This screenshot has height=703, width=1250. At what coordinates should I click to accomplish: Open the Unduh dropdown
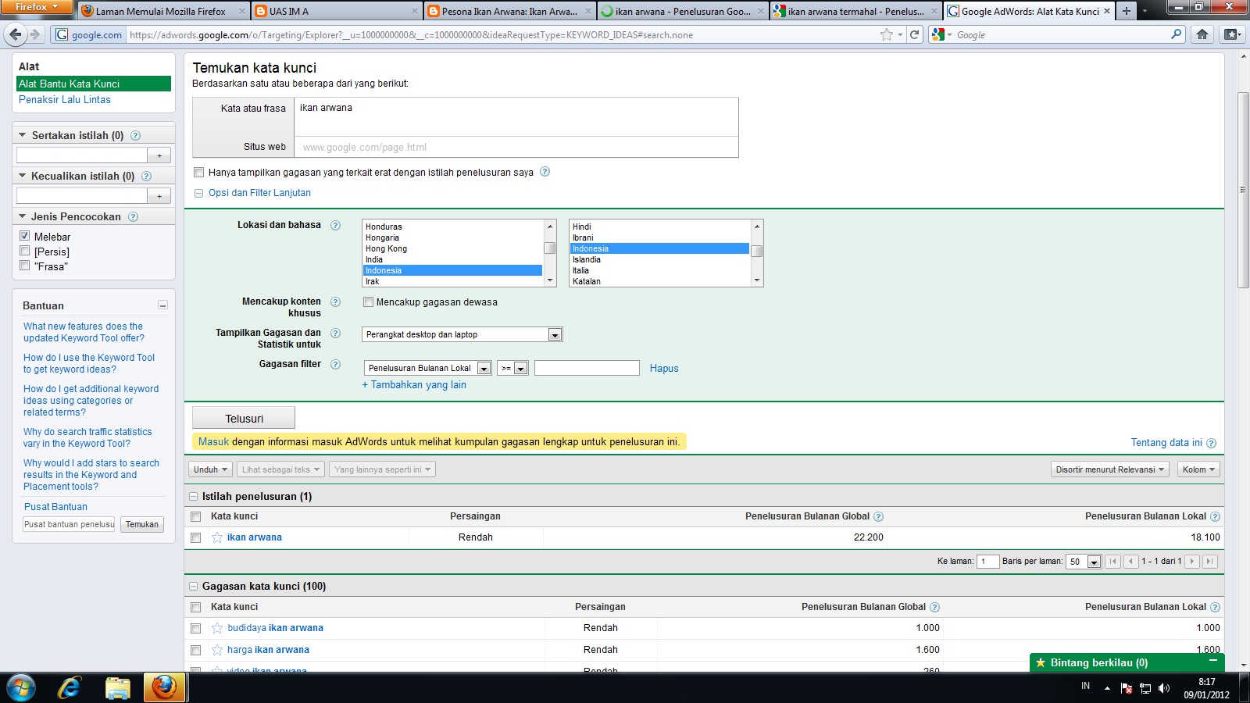(210, 469)
